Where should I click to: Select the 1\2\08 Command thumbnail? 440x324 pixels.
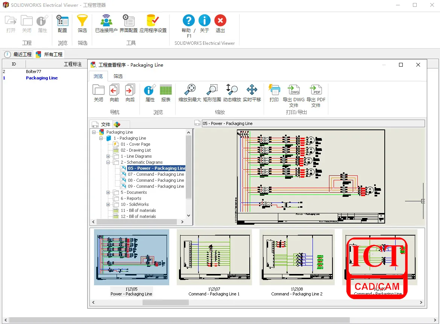(297, 257)
